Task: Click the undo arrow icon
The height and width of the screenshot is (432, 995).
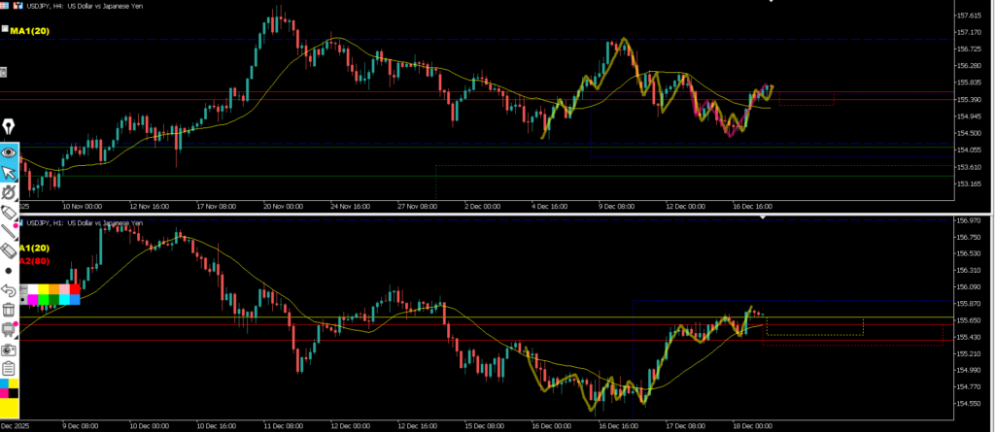Action: pos(10,290)
